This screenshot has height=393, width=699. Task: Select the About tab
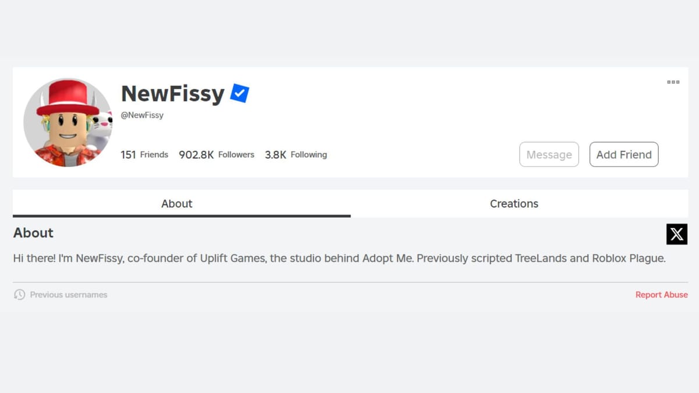pos(176,203)
